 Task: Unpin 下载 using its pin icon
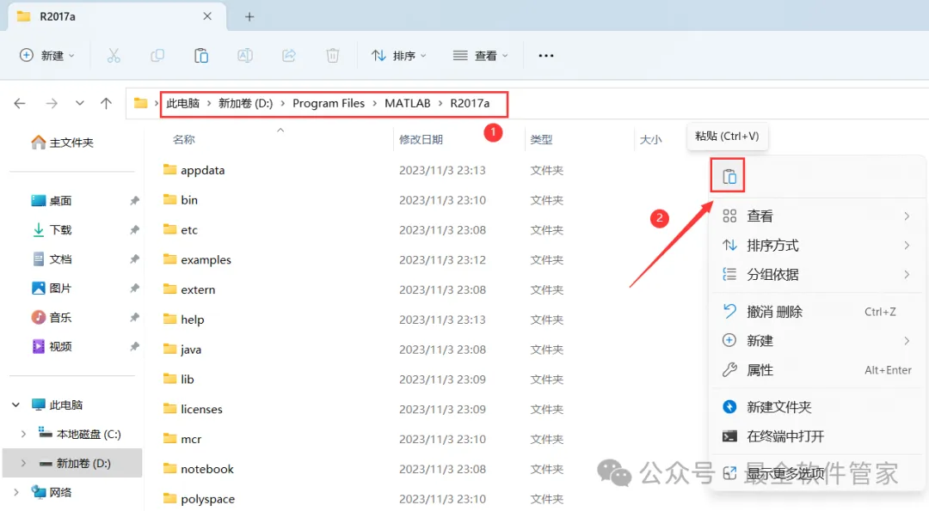point(134,229)
